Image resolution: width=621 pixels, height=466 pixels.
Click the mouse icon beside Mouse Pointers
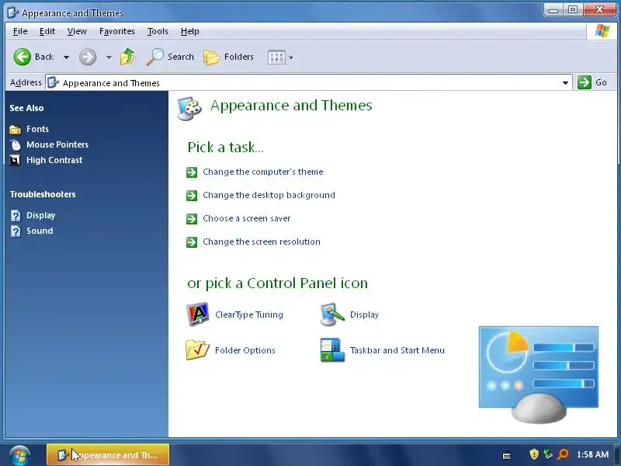[16, 144]
